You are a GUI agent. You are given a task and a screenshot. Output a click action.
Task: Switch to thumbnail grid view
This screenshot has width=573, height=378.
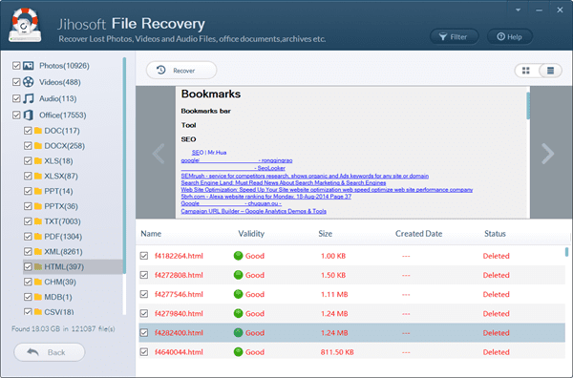526,71
